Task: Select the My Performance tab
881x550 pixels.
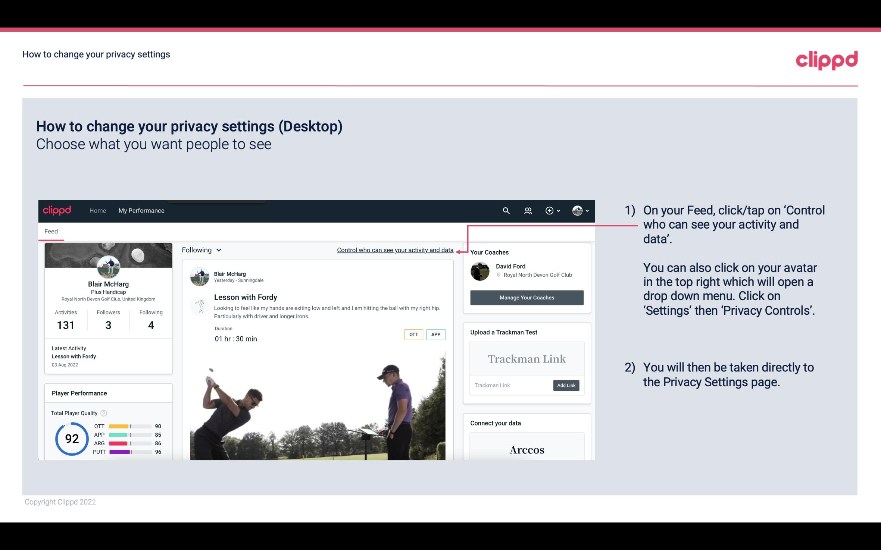Action: (141, 210)
